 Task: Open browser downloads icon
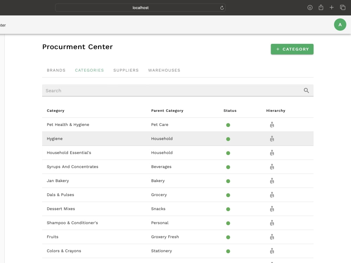tap(310, 8)
